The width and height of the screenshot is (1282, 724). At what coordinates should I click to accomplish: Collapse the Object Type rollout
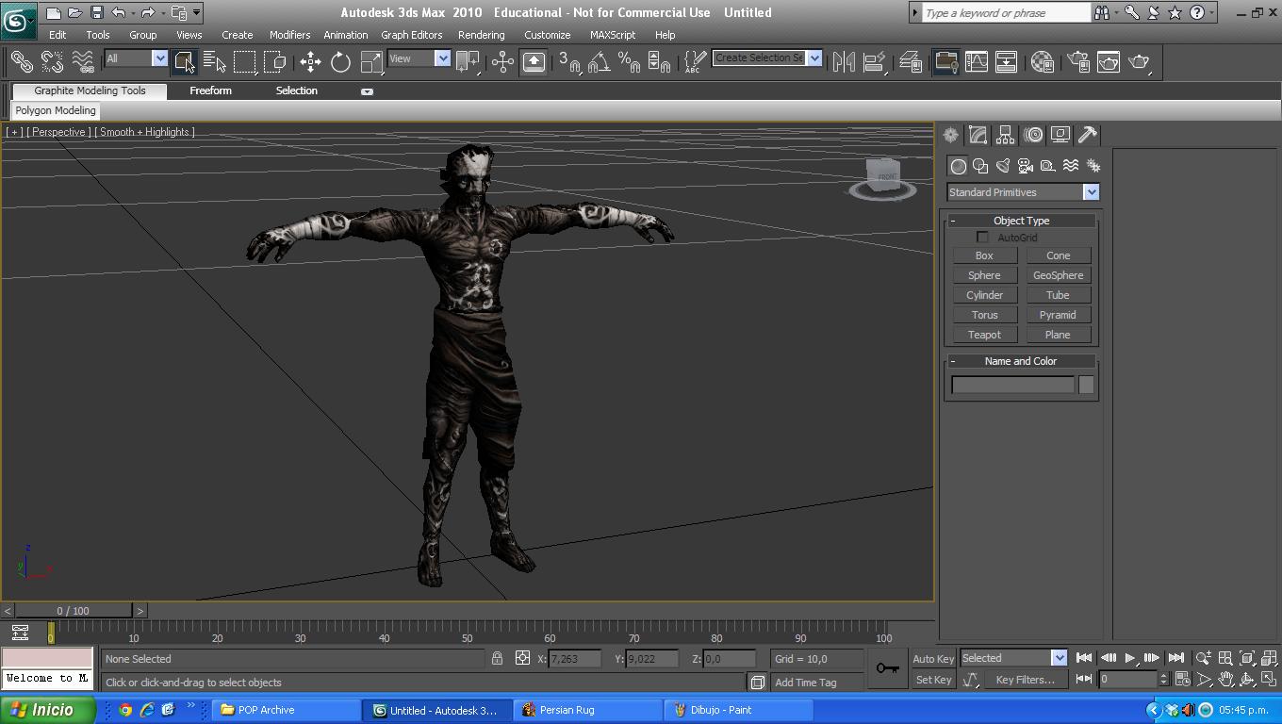pyautogui.click(x=953, y=221)
